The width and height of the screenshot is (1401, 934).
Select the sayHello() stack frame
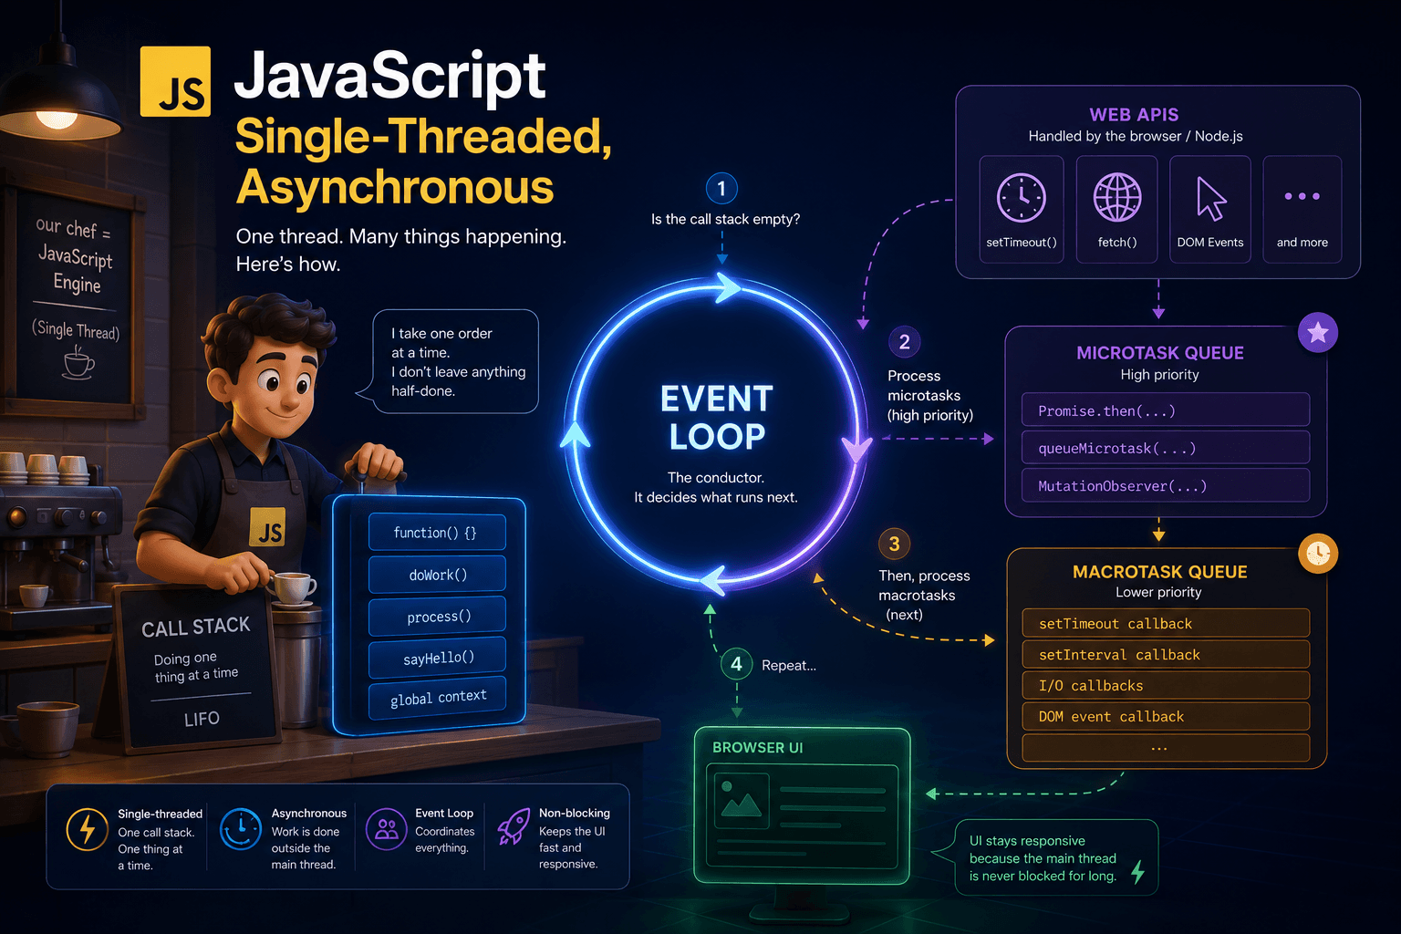tap(437, 658)
